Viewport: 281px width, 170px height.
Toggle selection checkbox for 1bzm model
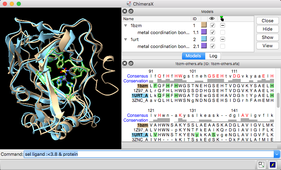(x=223, y=25)
